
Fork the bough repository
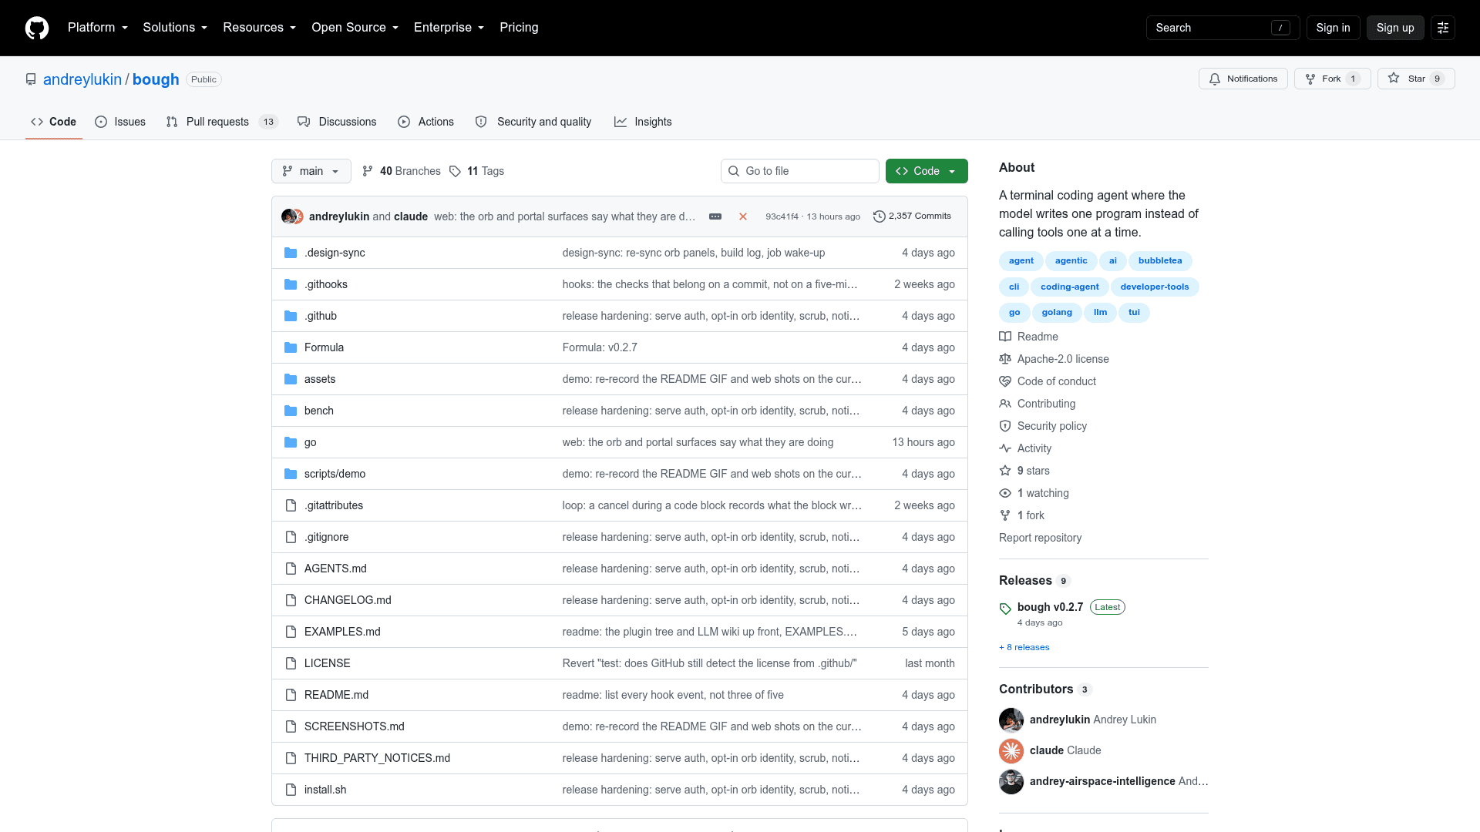point(1332,79)
